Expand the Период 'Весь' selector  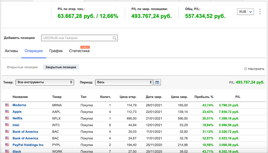pos(124,82)
